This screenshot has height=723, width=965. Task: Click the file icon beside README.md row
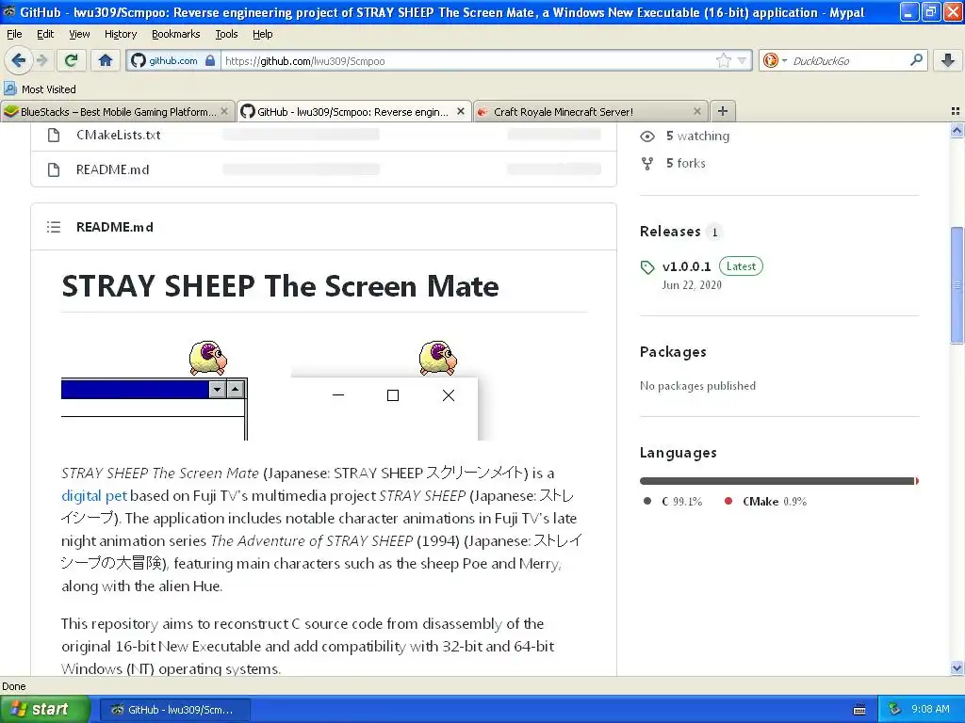click(54, 169)
